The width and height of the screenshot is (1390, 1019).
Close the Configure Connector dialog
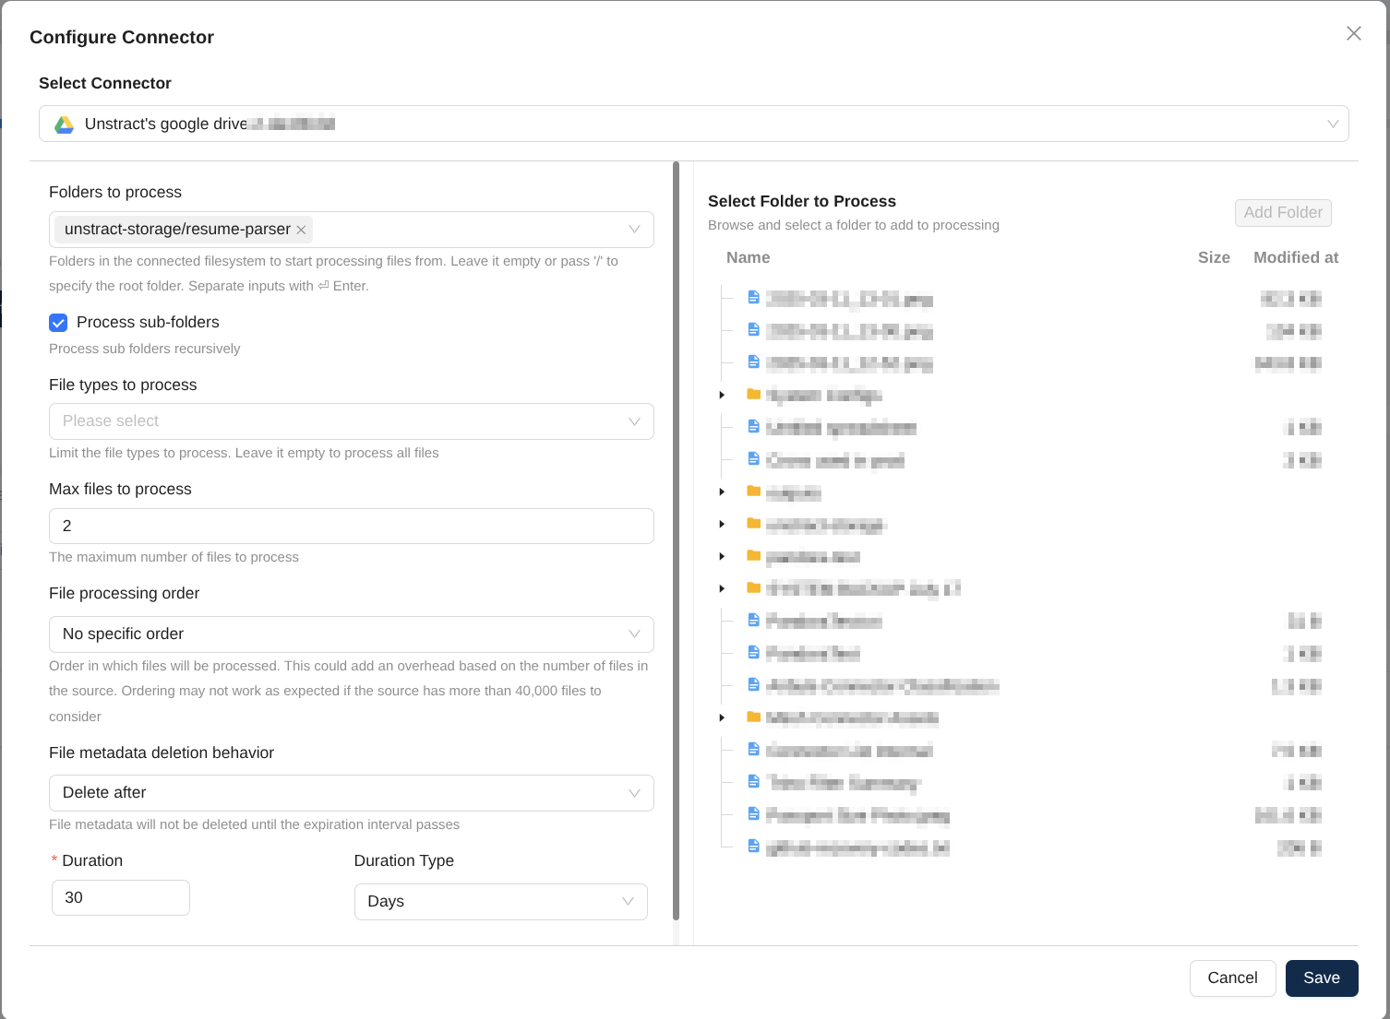point(1353,33)
